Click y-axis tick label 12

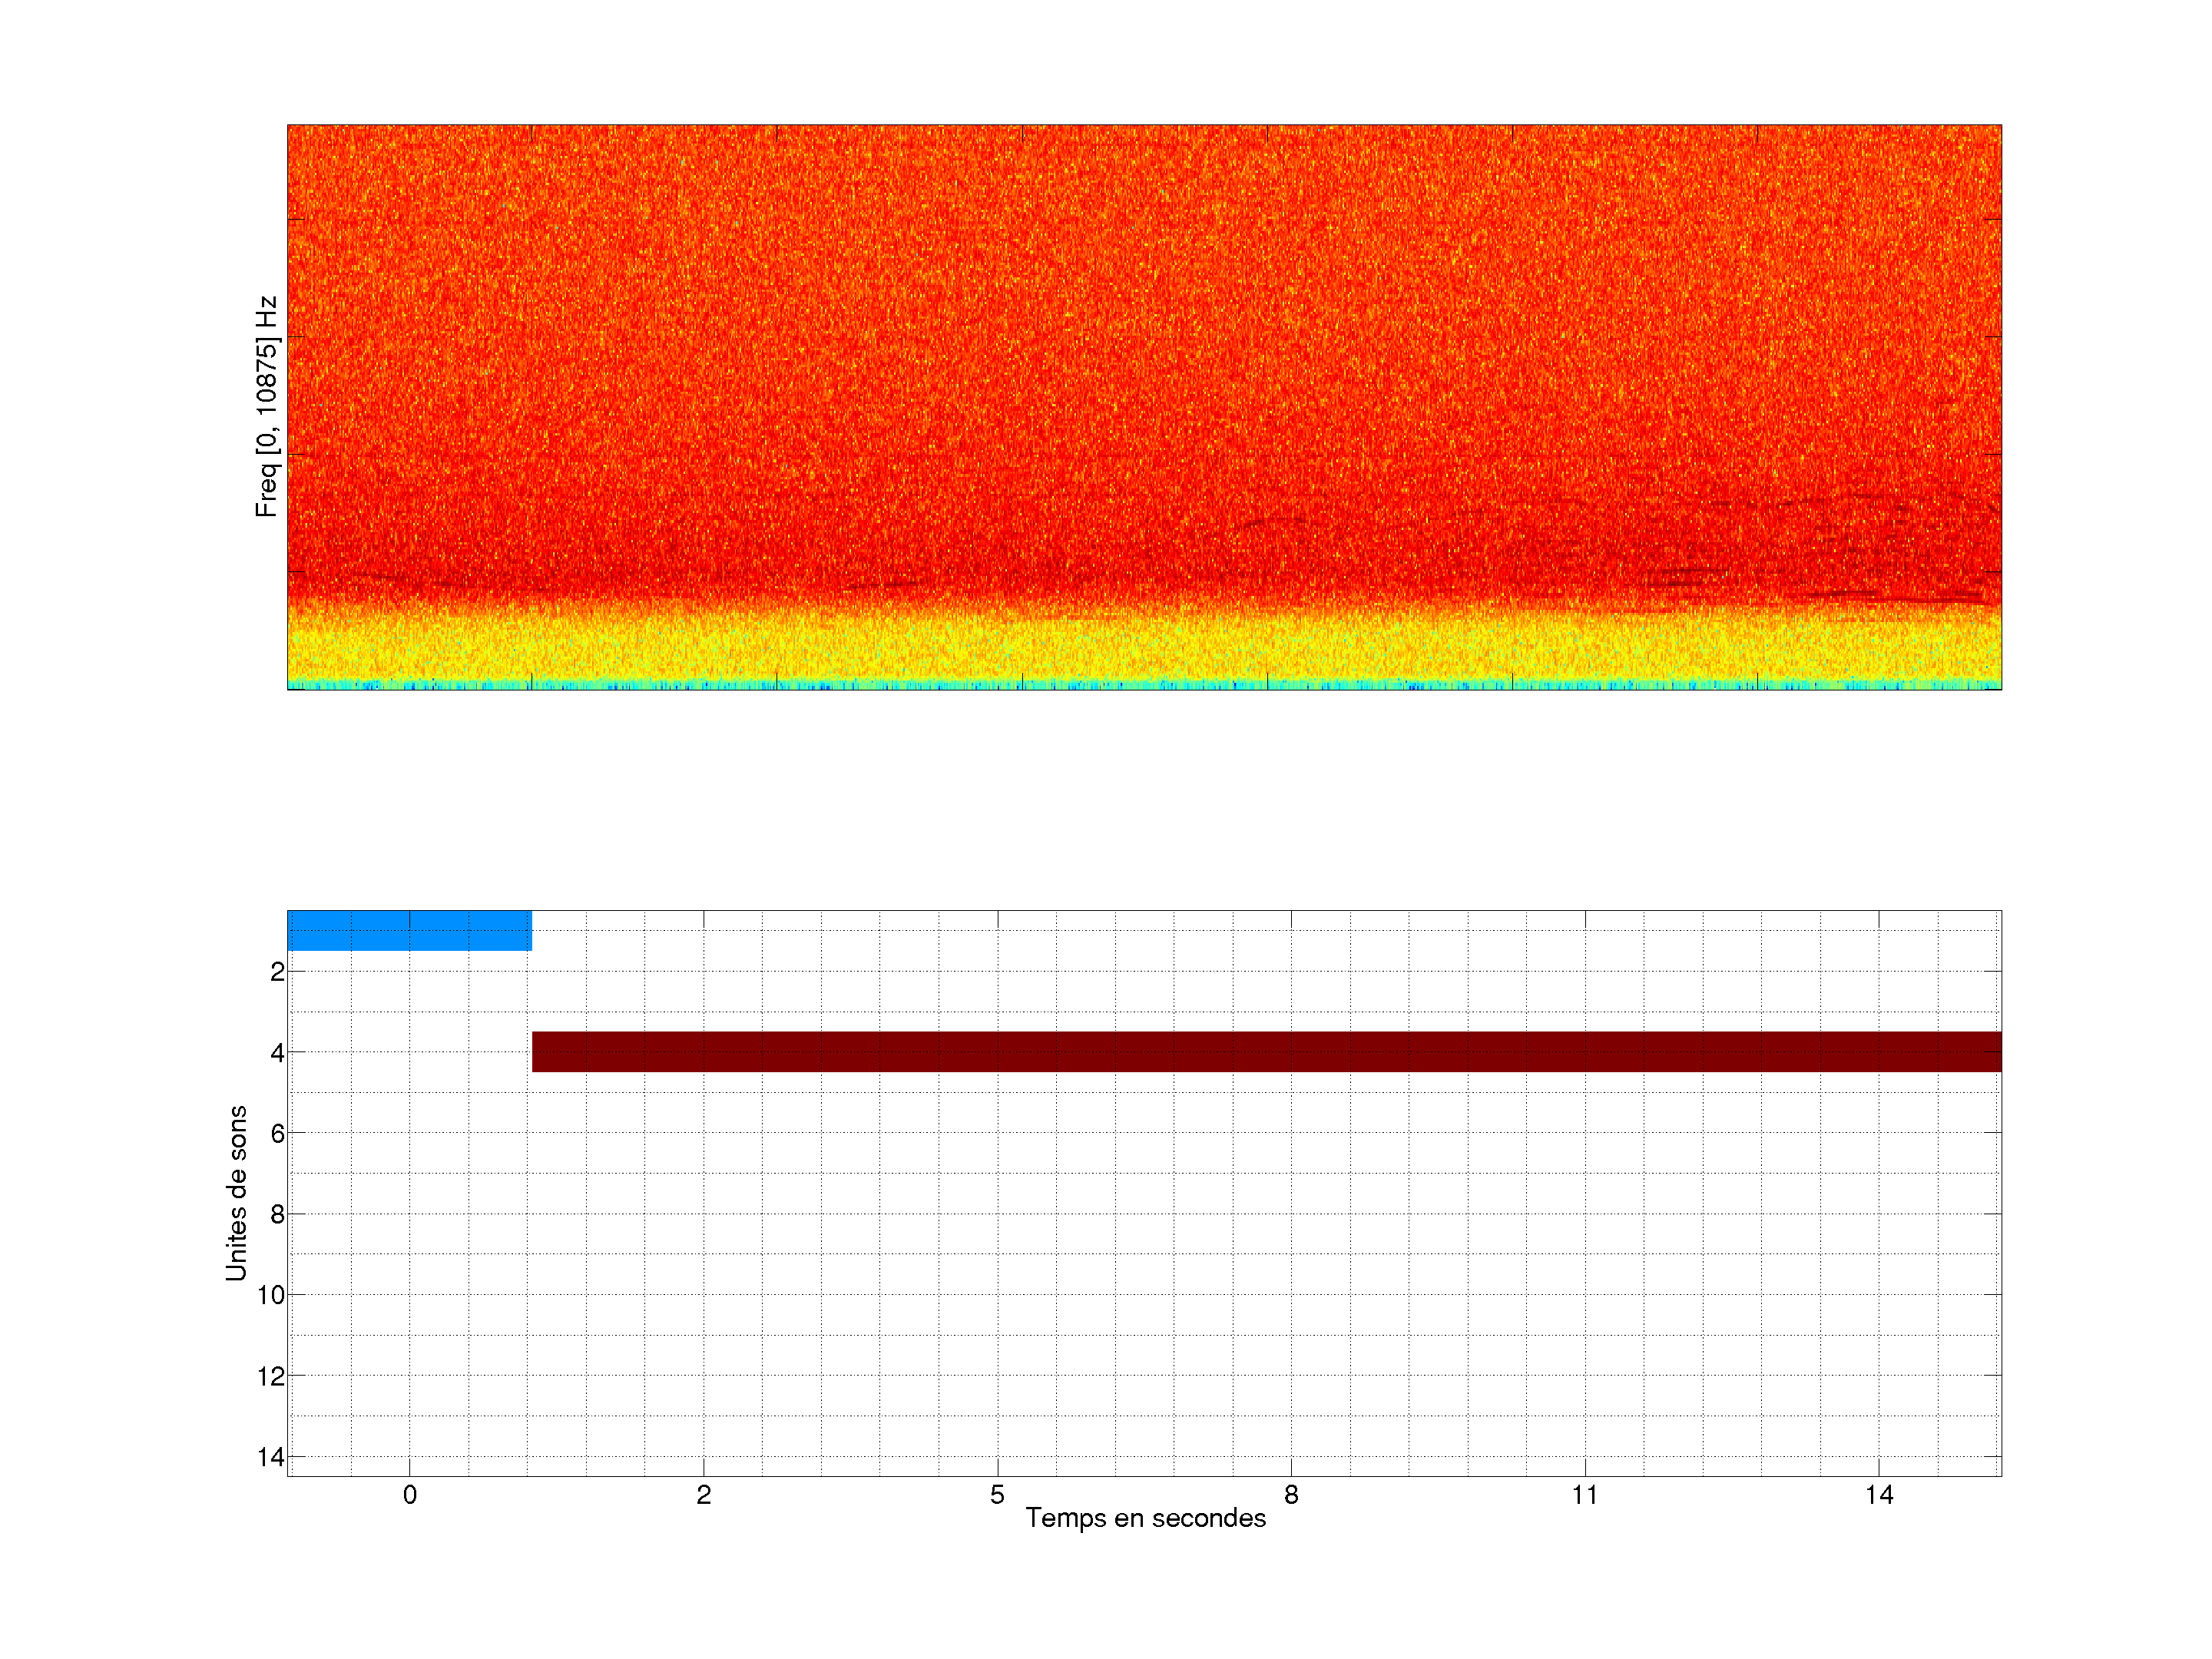tap(271, 1376)
